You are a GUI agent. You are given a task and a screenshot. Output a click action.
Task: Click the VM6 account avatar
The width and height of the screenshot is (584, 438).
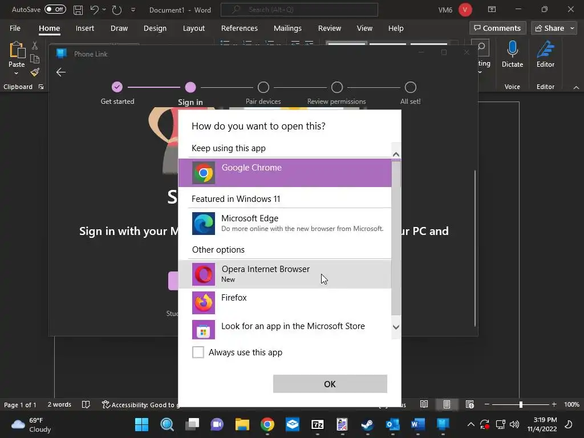pos(465,10)
